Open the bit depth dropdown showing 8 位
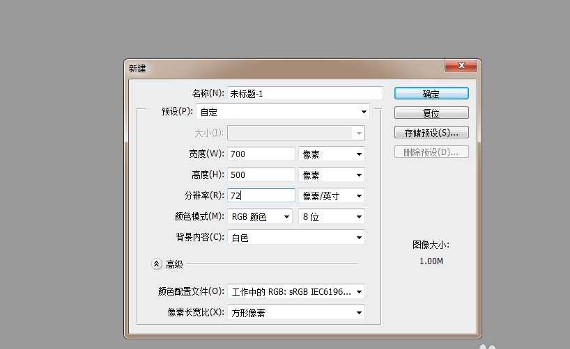 tap(331, 217)
